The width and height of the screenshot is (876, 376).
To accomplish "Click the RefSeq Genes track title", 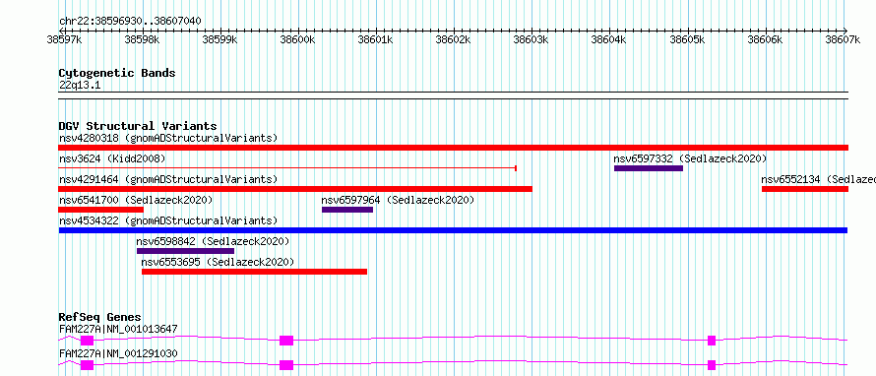I will [x=100, y=317].
